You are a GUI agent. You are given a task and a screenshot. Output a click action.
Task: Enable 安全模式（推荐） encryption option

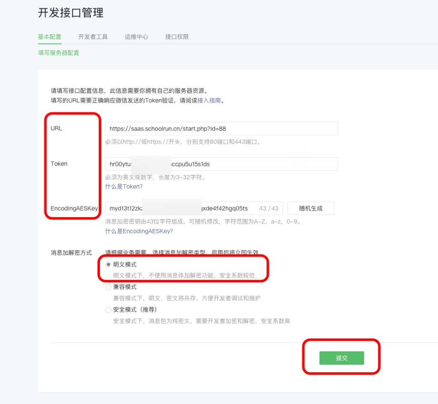[109, 310]
